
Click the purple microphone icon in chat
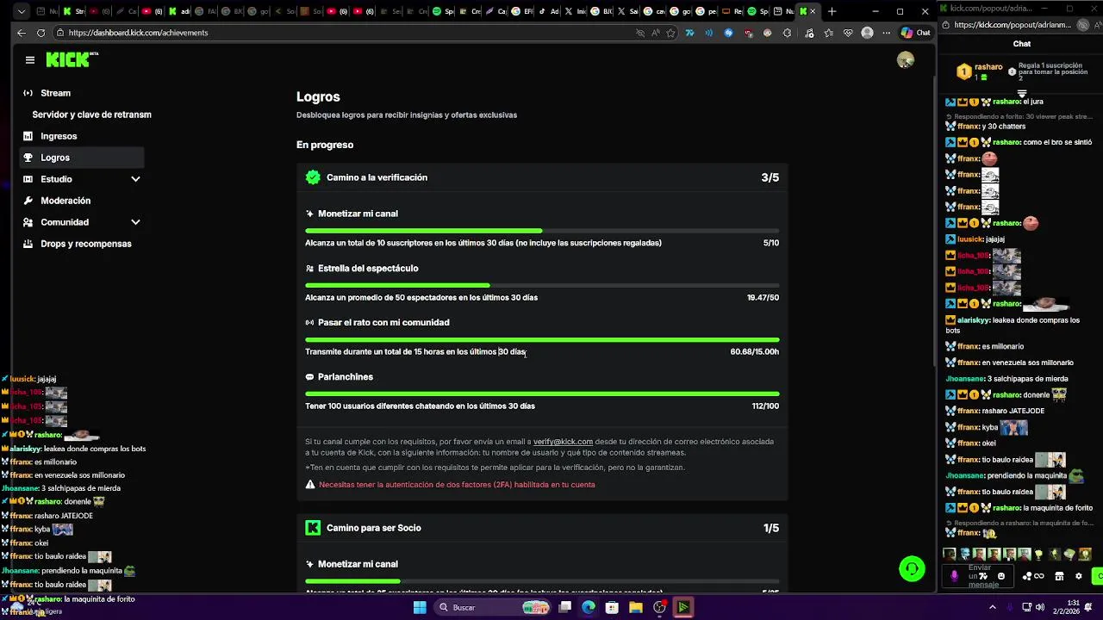click(954, 576)
